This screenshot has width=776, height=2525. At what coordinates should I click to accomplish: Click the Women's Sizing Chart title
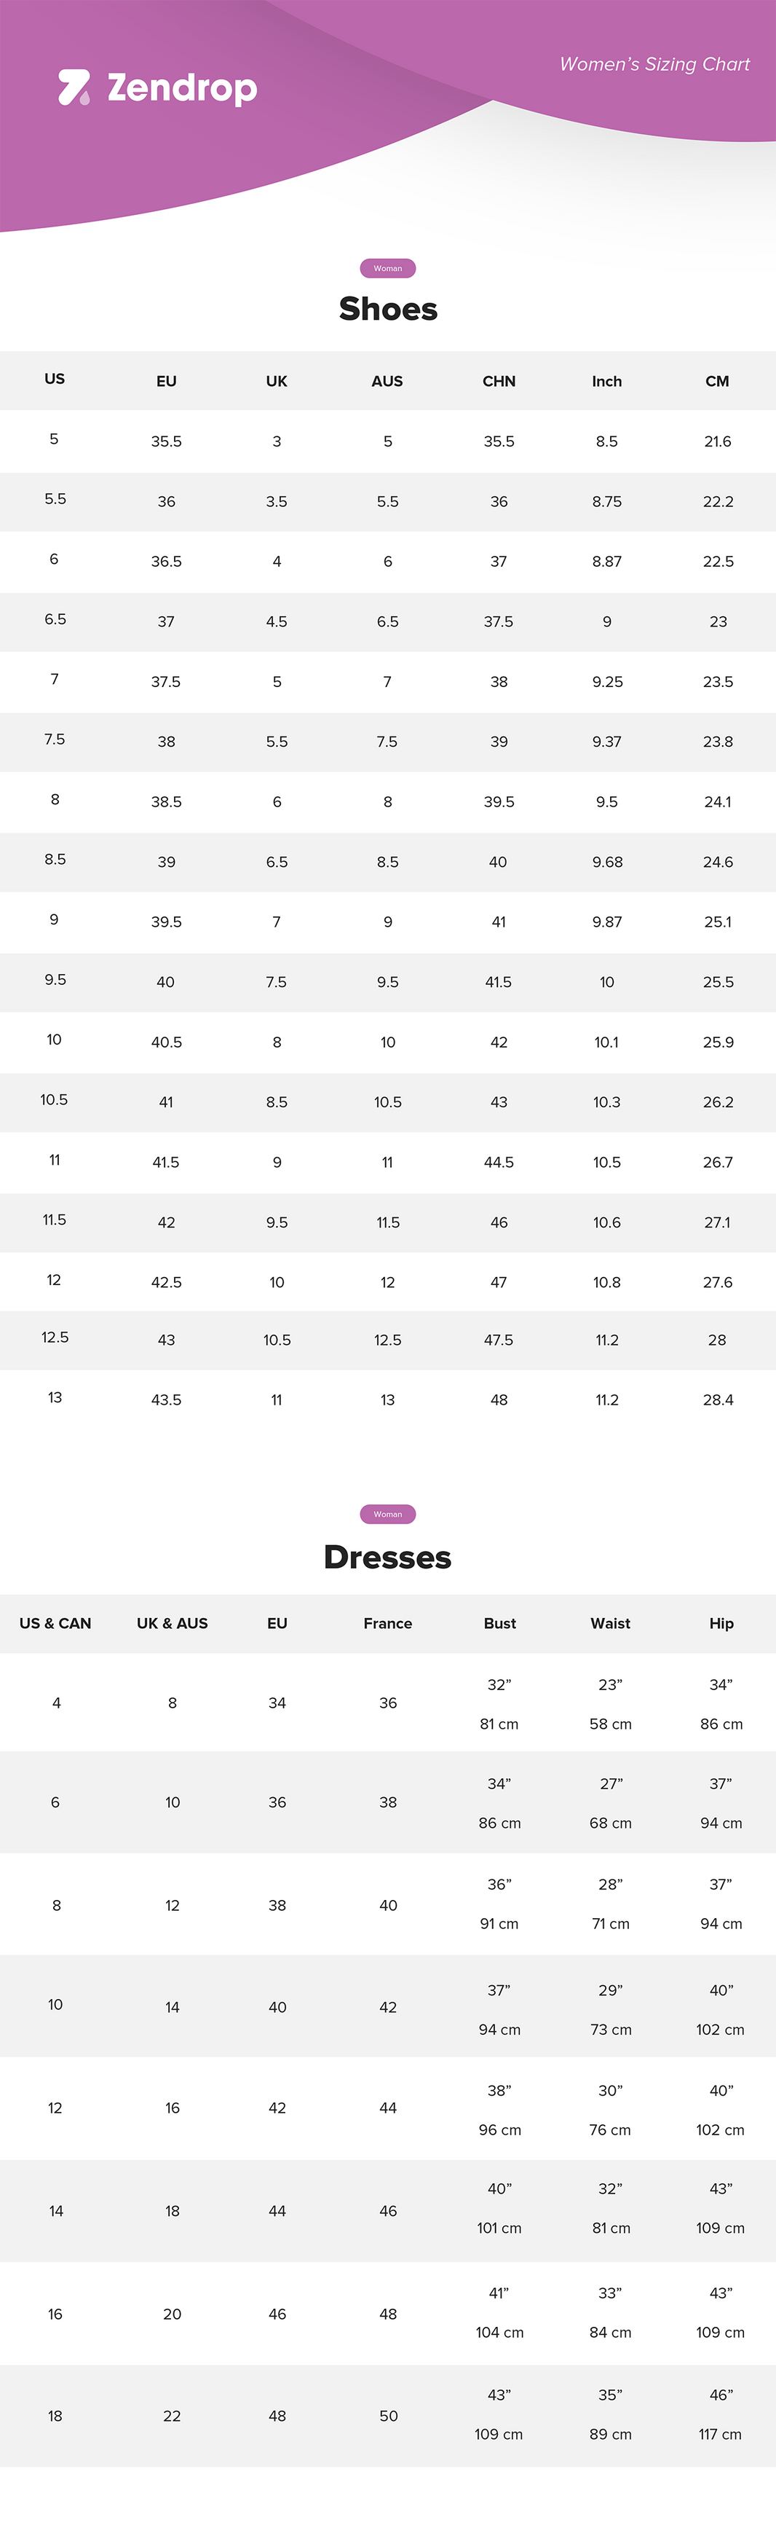point(654,65)
